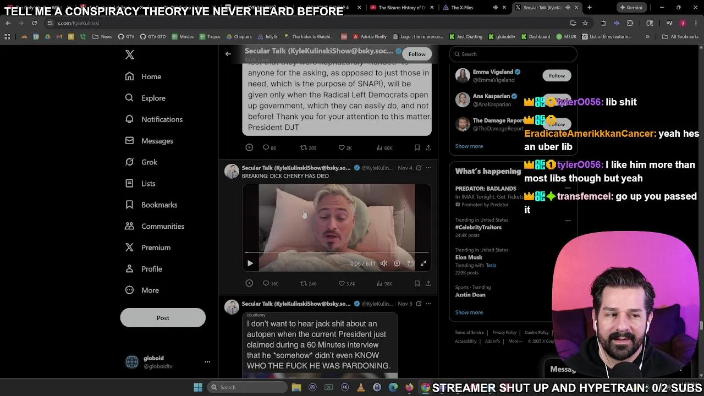
Task: Go back using the profile header arrow
Action: (x=228, y=54)
